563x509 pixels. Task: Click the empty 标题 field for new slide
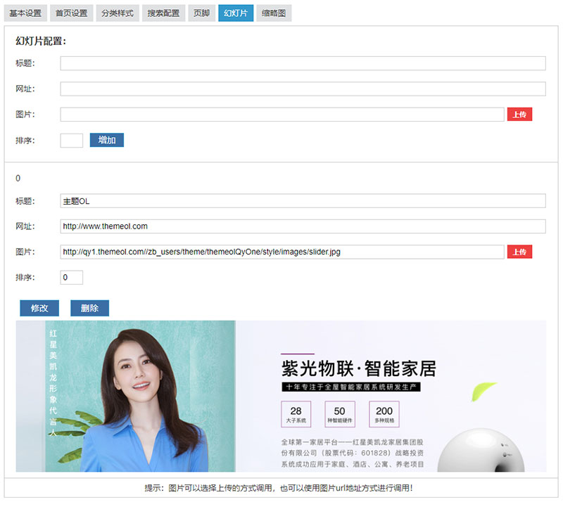click(303, 64)
